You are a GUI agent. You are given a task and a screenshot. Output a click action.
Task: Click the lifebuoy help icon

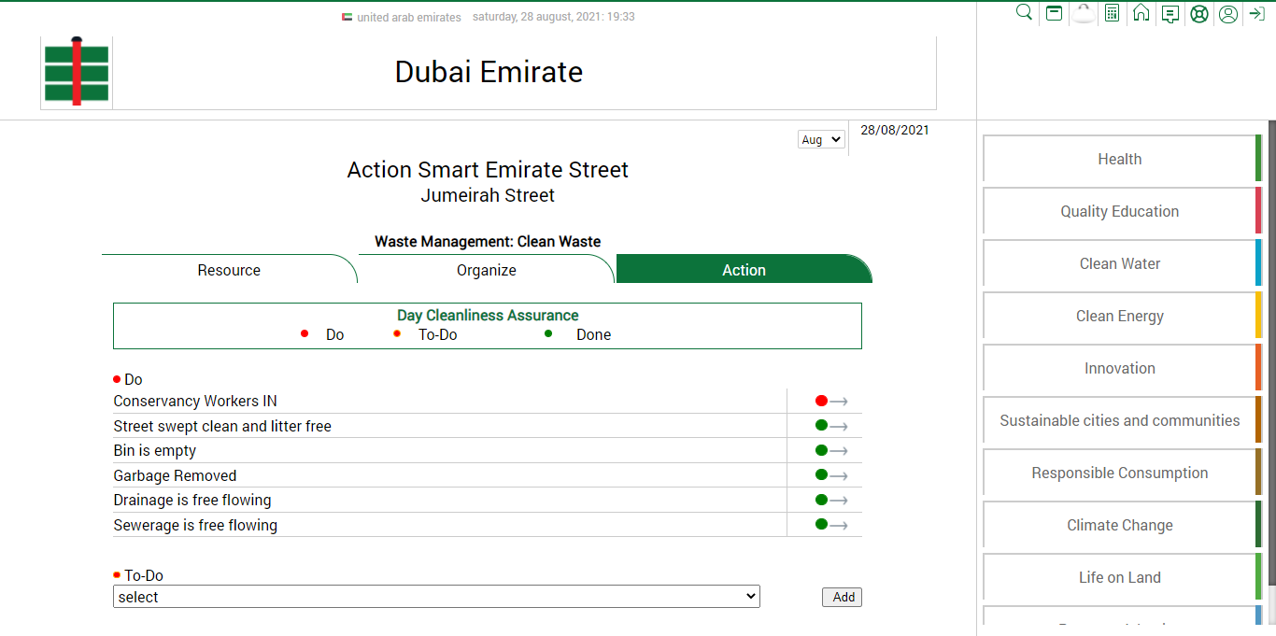1199,14
